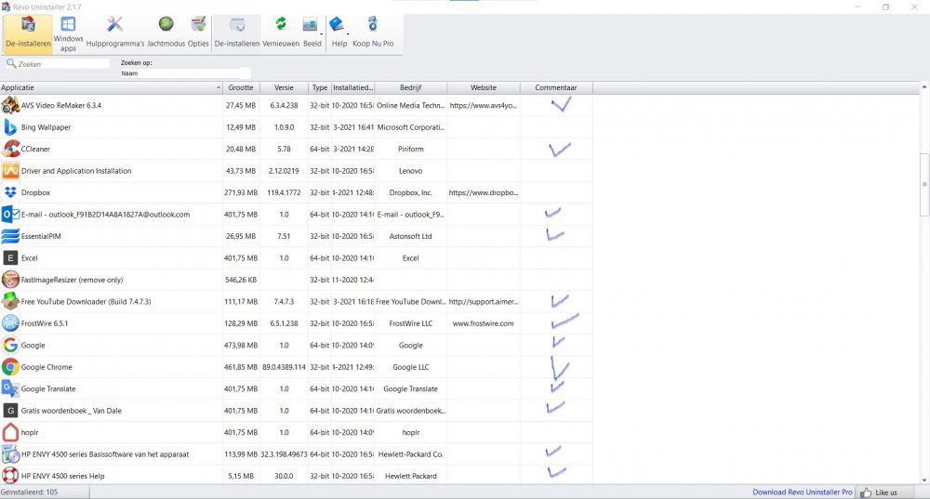This screenshot has height=499, width=930.
Task: Refresh list with Vernieuwen
Action: click(281, 33)
